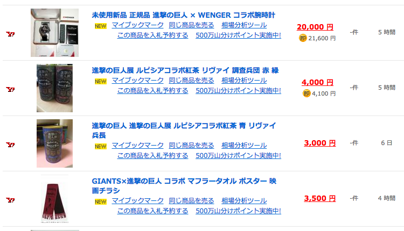The width and height of the screenshot is (404, 231).
Task: Click the Yahoo icon beside the red-green tea listing
Action: tap(10, 89)
